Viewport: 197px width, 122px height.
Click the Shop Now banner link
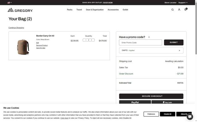point(108,2)
